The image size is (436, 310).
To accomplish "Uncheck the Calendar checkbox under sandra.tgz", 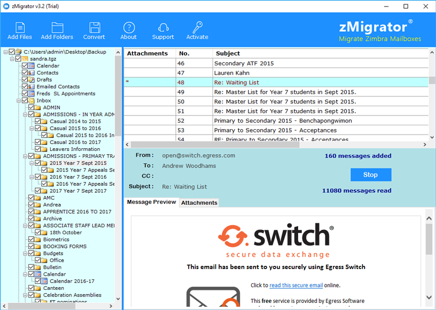I will 25,65.
